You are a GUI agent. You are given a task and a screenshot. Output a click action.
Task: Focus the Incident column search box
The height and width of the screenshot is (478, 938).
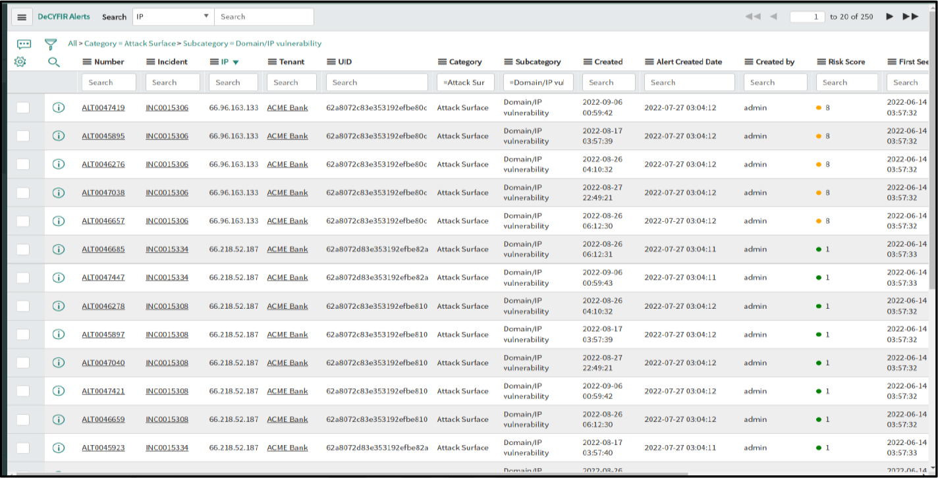tap(173, 82)
